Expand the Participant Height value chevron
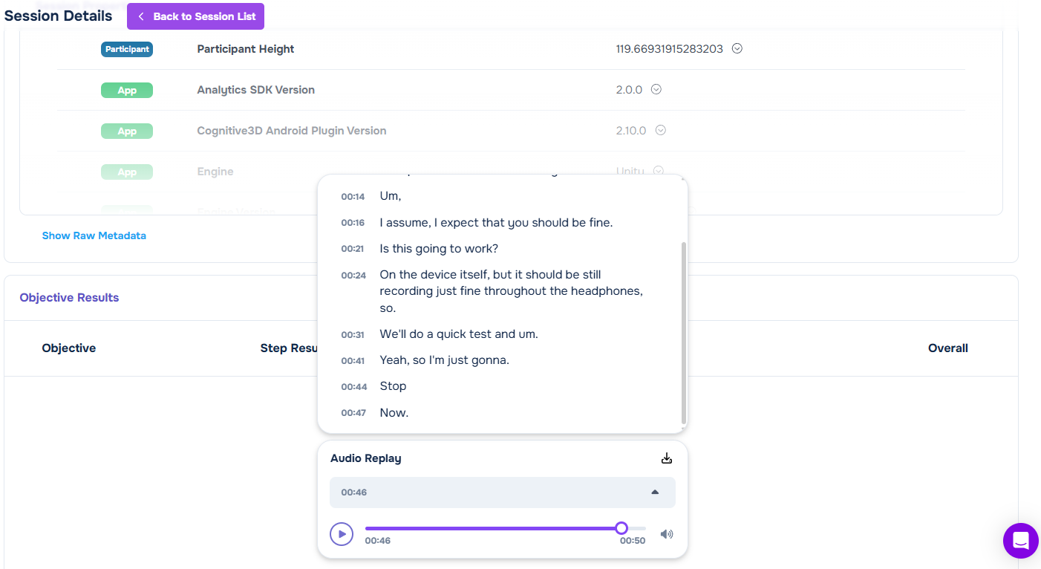The height and width of the screenshot is (569, 1041). coord(737,48)
